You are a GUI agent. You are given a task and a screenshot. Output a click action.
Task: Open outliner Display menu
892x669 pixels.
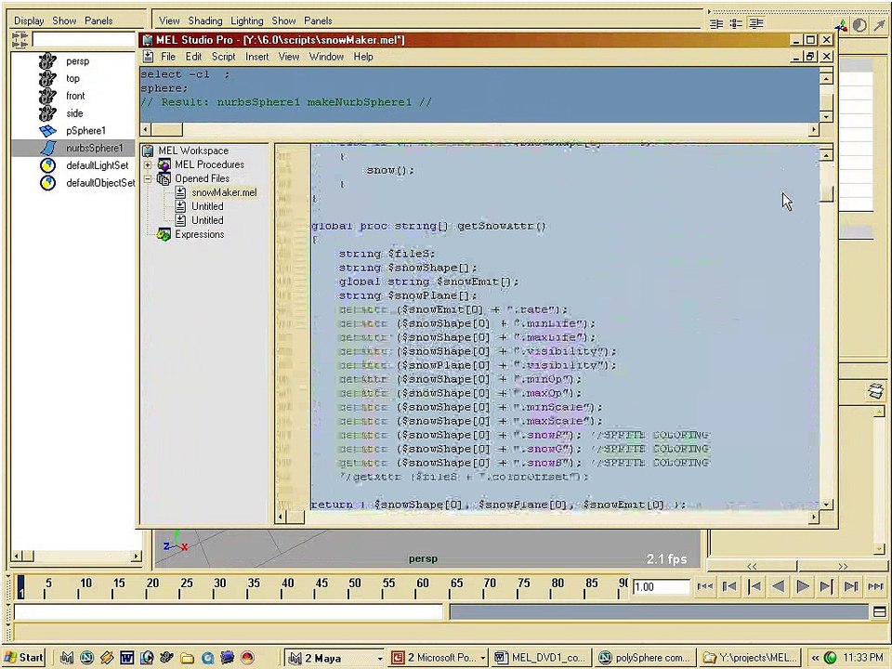tap(29, 20)
